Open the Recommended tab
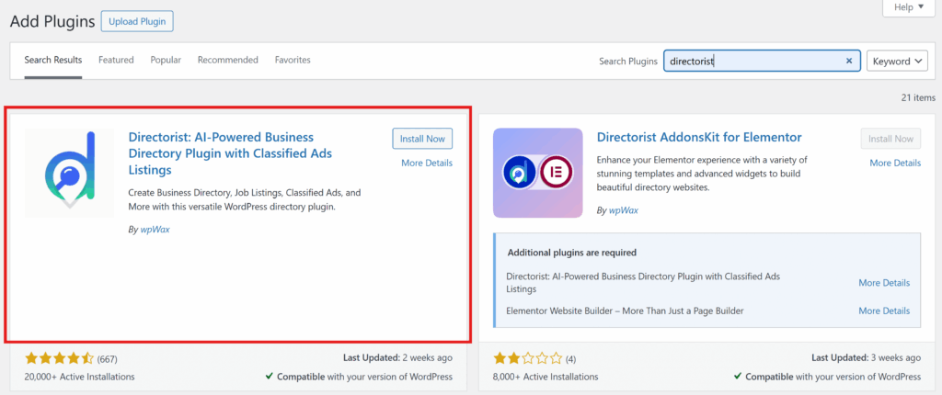 coord(227,60)
